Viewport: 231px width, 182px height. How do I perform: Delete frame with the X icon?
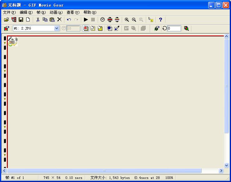[x=59, y=20]
